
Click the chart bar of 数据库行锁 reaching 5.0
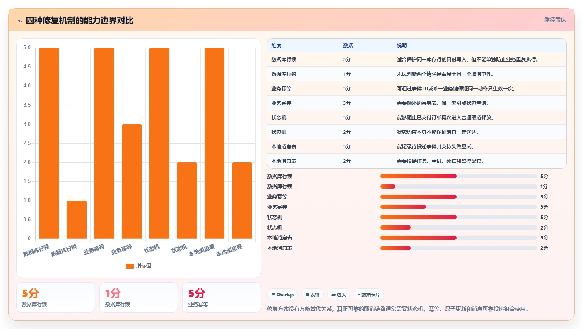(x=49, y=143)
